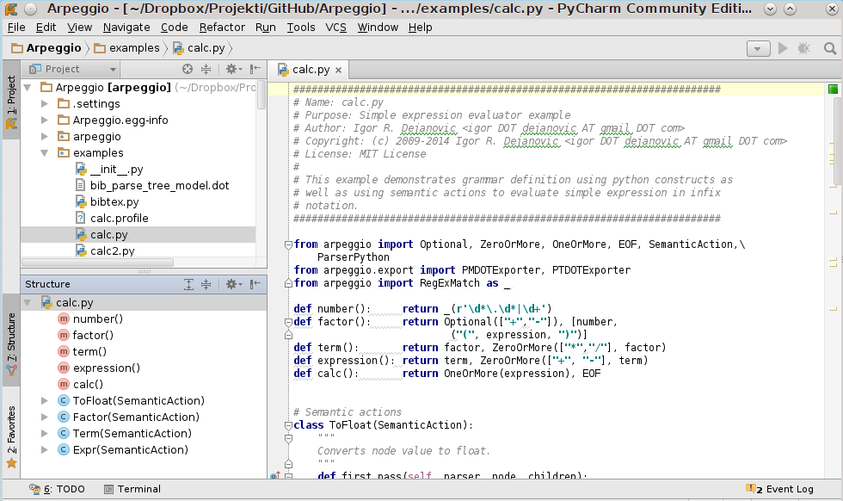843x501 pixels.
Task: Close the calc.py editor tab
Action: click(338, 70)
